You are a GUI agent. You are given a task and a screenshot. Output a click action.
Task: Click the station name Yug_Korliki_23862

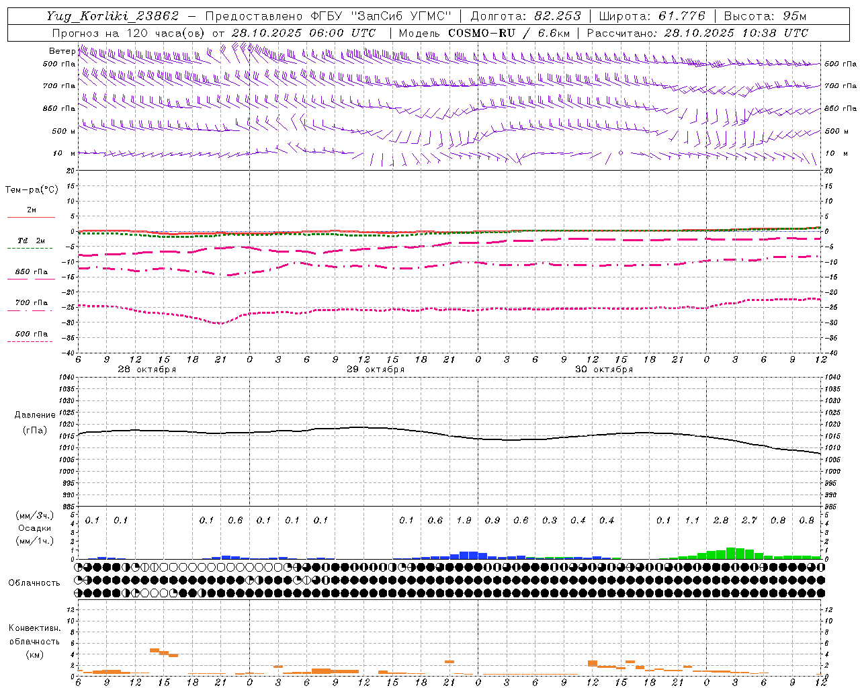click(112, 16)
